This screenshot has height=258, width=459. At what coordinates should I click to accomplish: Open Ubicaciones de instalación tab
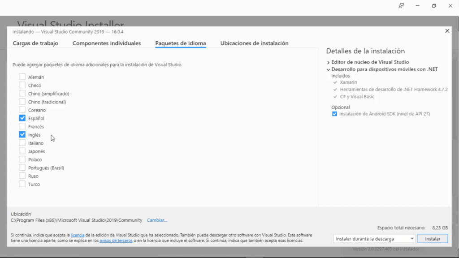tap(255, 43)
